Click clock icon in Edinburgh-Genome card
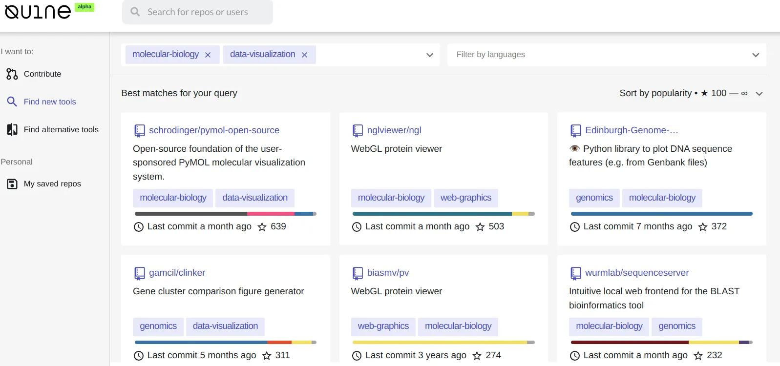 [x=575, y=227]
